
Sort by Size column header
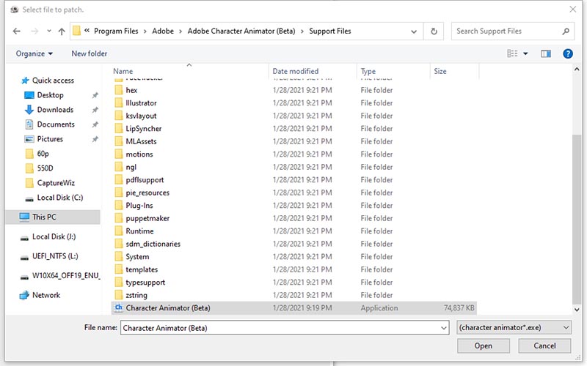tap(440, 71)
